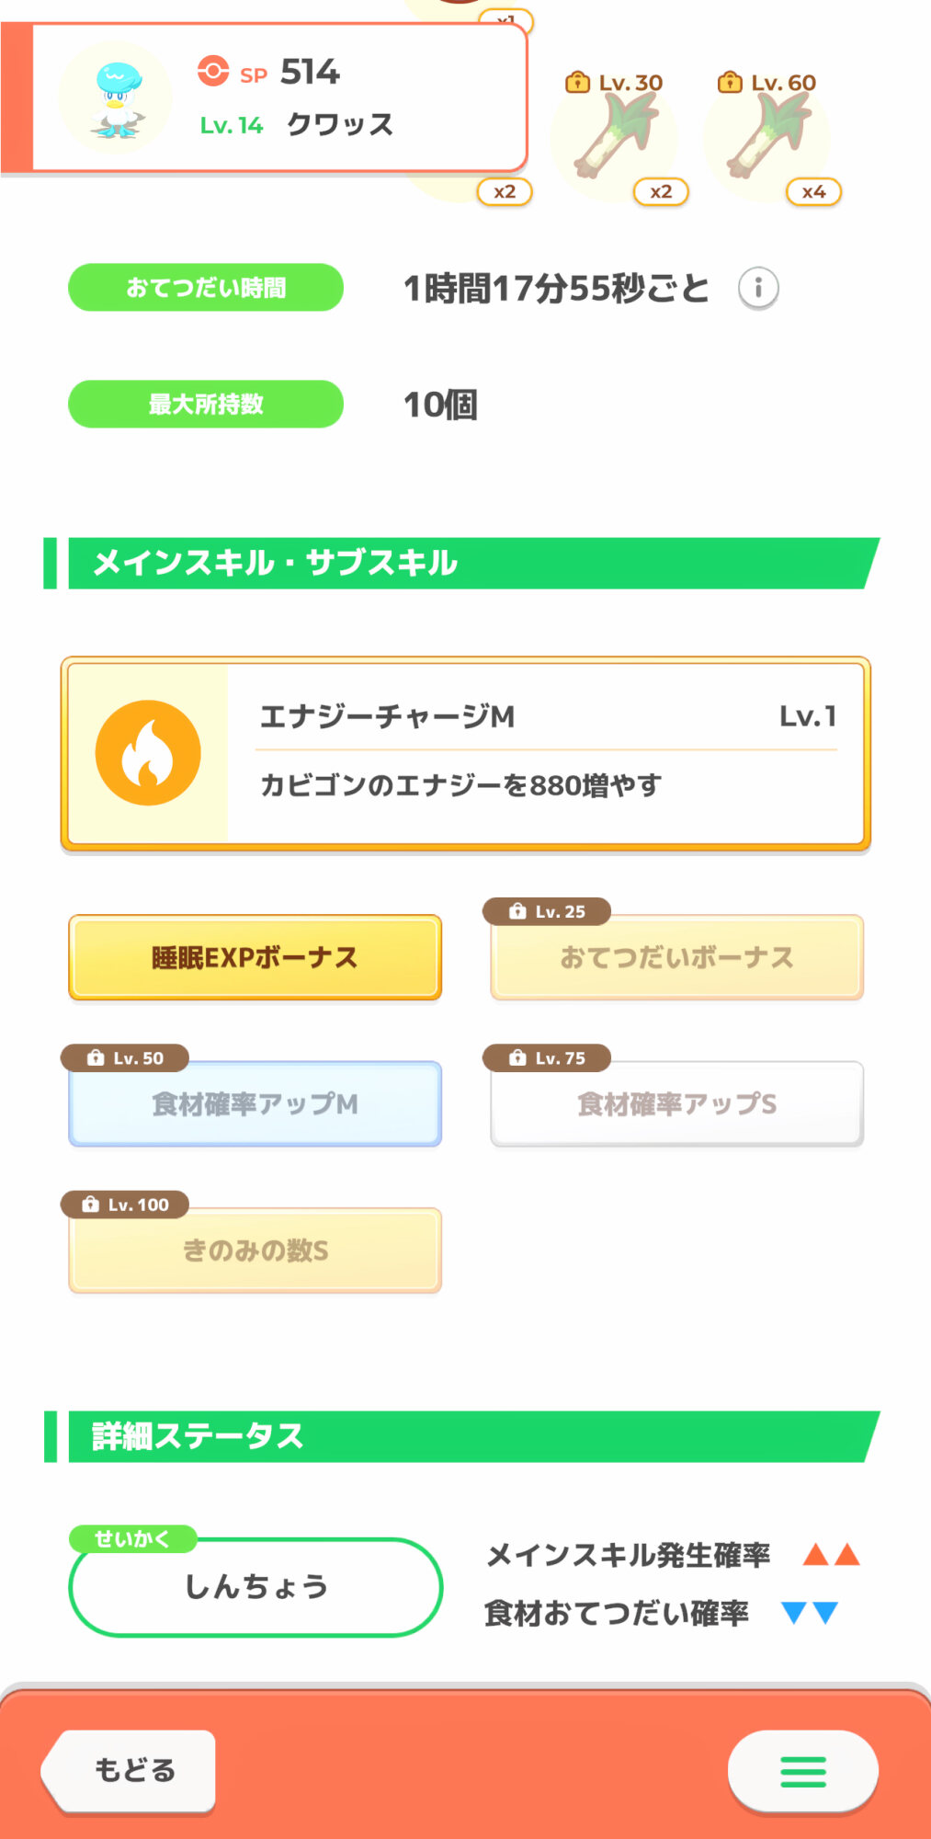Open the 睡眠EXPボーナス sub skill
This screenshot has height=1839, width=931.
255,957
